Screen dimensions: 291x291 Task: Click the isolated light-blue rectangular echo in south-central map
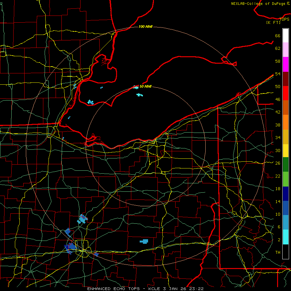pos(144,242)
